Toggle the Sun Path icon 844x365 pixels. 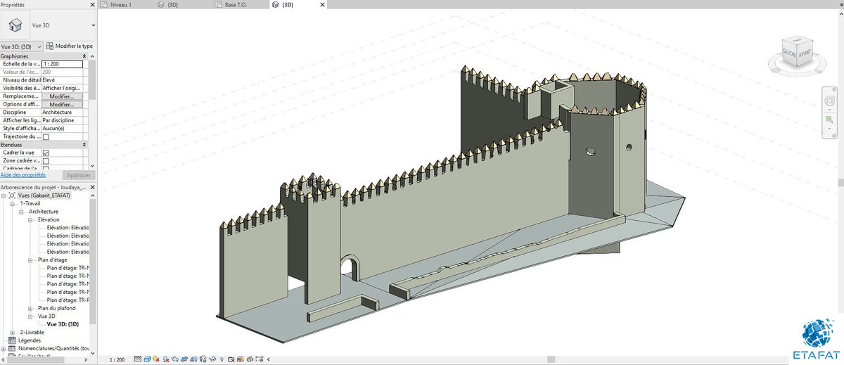(x=156, y=359)
